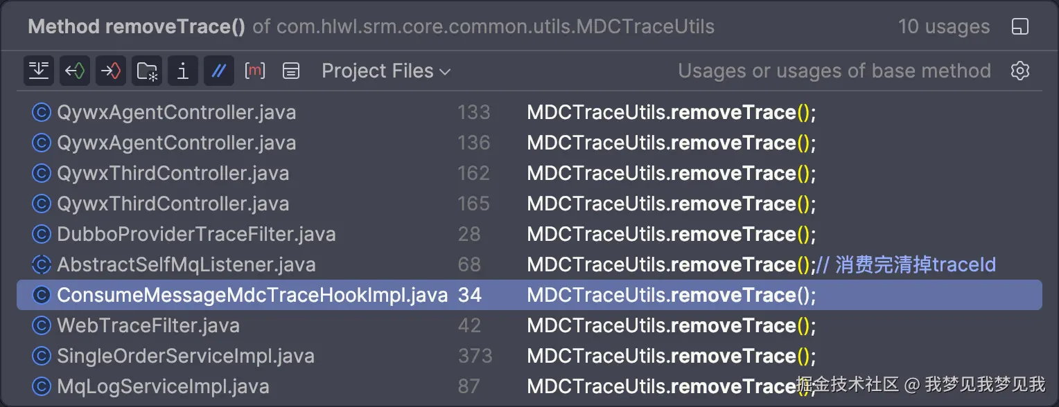Screen dimensions: 1059x407
Task: Click the preview panel icon in toolbar
Action: pyautogui.click(x=291, y=71)
